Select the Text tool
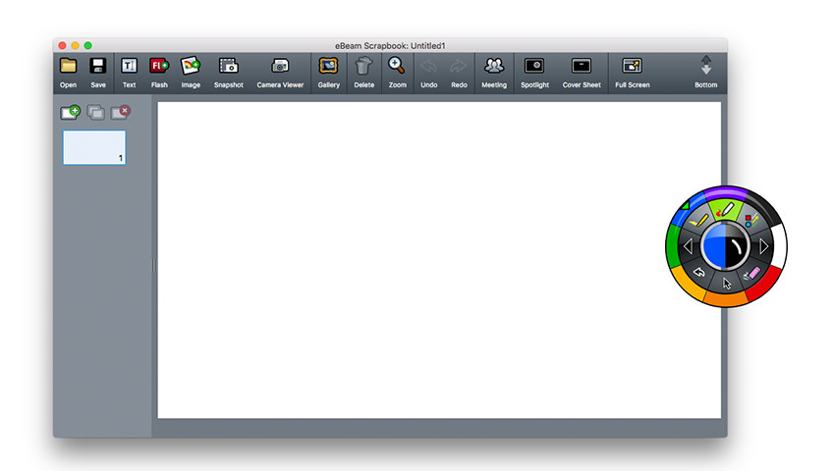The height and width of the screenshot is (471, 832). (129, 66)
